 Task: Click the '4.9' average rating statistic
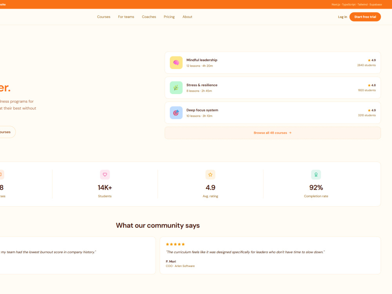(210, 187)
